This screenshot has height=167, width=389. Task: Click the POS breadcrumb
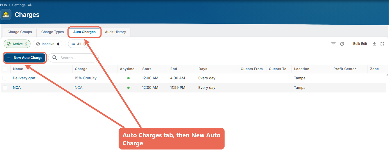coord(3,5)
